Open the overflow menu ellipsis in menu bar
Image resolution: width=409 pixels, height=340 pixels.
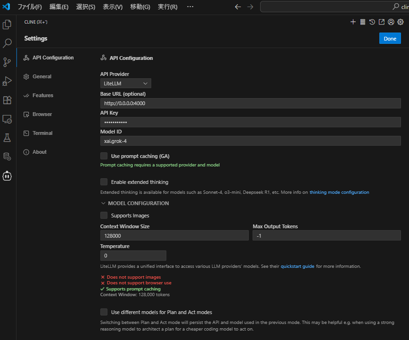pos(190,7)
